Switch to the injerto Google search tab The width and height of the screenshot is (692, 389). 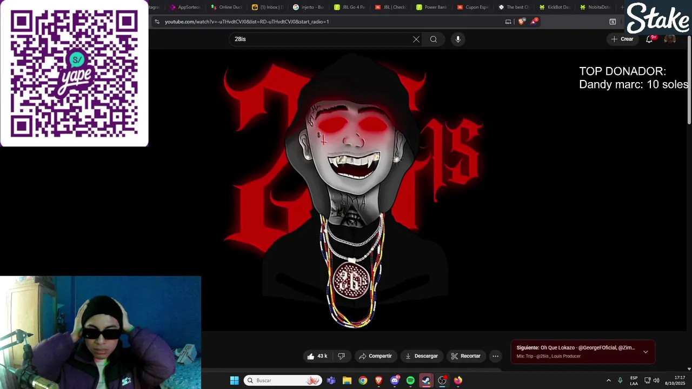pyautogui.click(x=309, y=7)
